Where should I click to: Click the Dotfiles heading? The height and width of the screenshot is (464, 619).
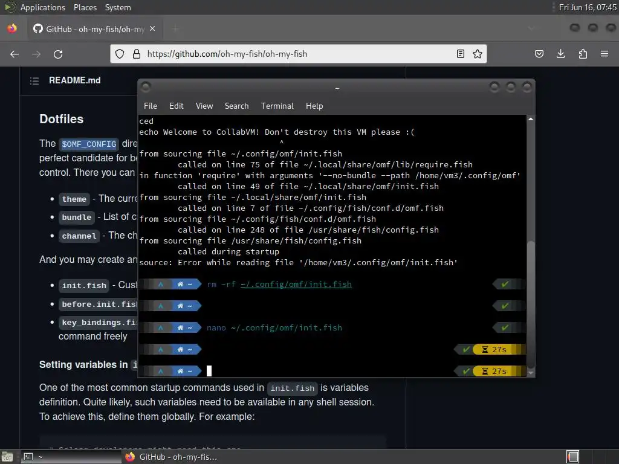[61, 119]
